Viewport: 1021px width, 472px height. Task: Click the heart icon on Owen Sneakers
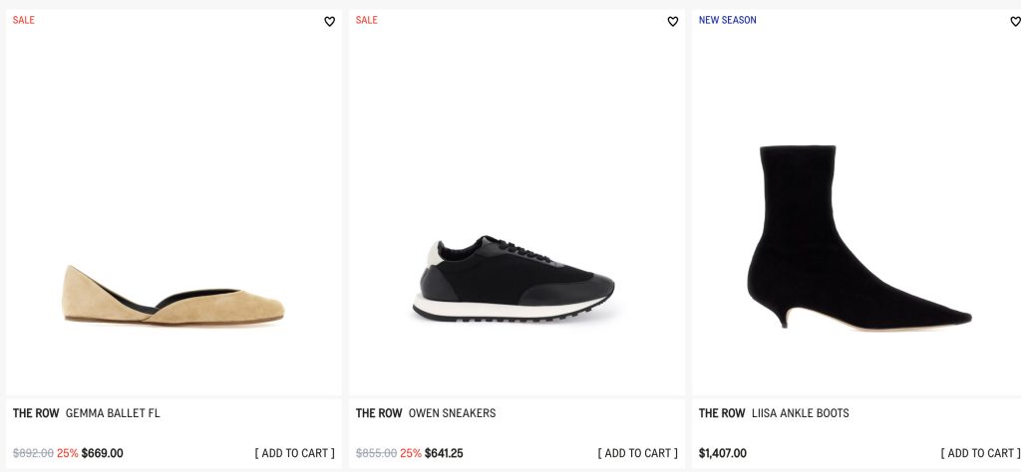[672, 22]
